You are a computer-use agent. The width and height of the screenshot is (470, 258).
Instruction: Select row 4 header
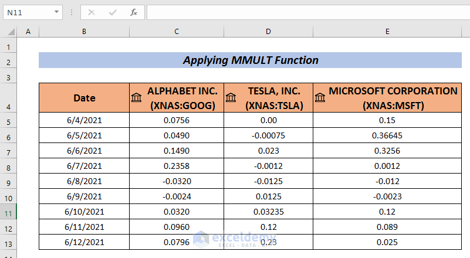pyautogui.click(x=8, y=98)
